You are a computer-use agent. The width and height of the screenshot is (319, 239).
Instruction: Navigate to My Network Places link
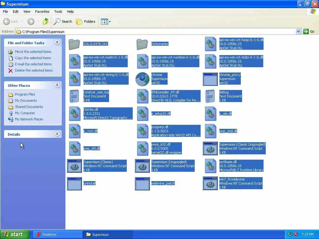pyautogui.click(x=29, y=119)
